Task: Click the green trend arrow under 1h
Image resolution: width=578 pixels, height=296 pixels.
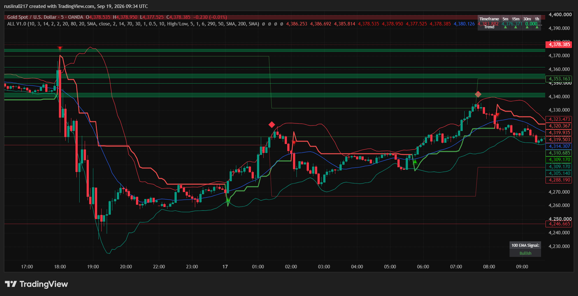Action: tap(537, 27)
